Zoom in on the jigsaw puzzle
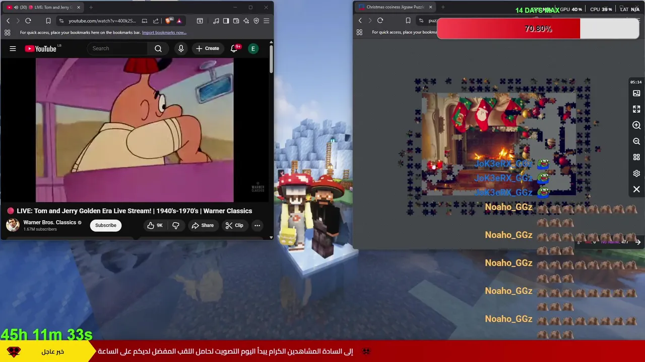Image resolution: width=645 pixels, height=362 pixels. (636, 125)
